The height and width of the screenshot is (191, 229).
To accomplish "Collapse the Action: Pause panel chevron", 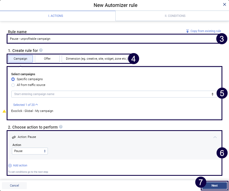I will 215,137.
